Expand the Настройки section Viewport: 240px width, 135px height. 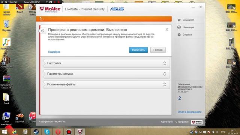point(106,63)
